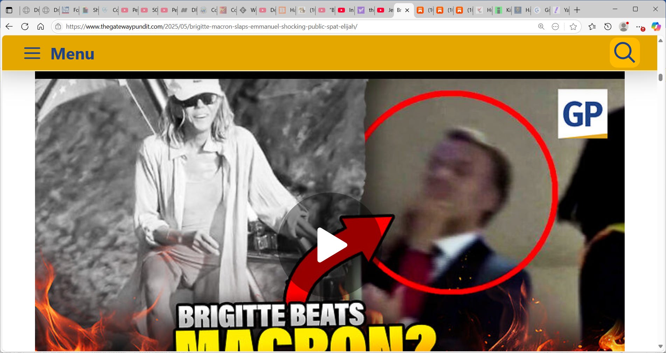Switch to the YouTube '50' tab
This screenshot has height=353, width=666.
click(x=149, y=10)
